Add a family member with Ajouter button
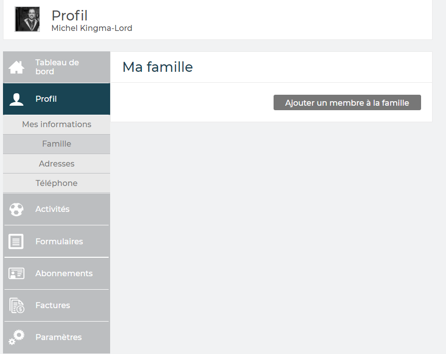Viewport: 446px width, 354px height. coord(347,103)
